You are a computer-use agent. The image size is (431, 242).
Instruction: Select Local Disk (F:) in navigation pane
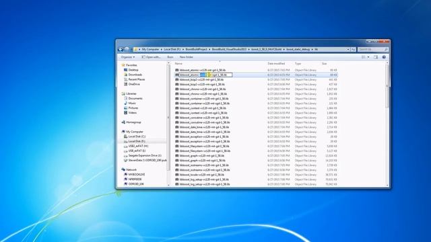135,141
